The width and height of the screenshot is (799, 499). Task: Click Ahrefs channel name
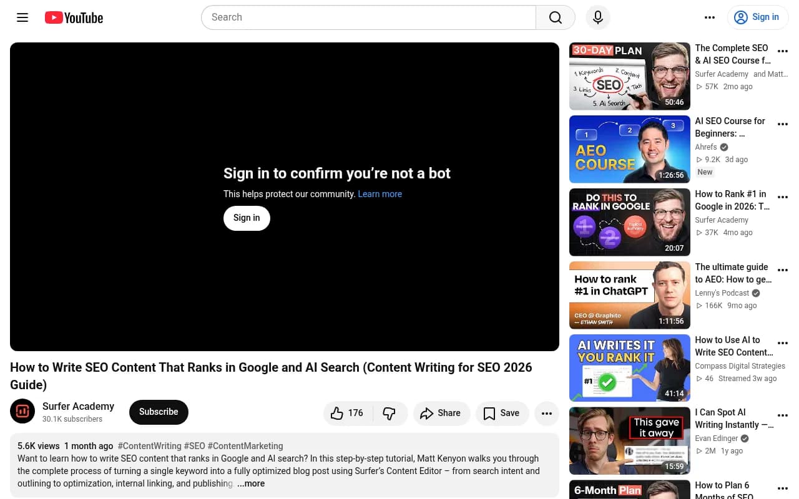pos(706,147)
